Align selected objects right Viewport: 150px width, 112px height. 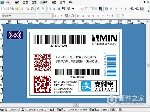(x=88, y=16)
